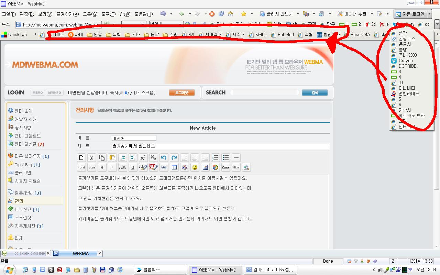Click the numbered list icon
440x275 pixels.
(215, 158)
